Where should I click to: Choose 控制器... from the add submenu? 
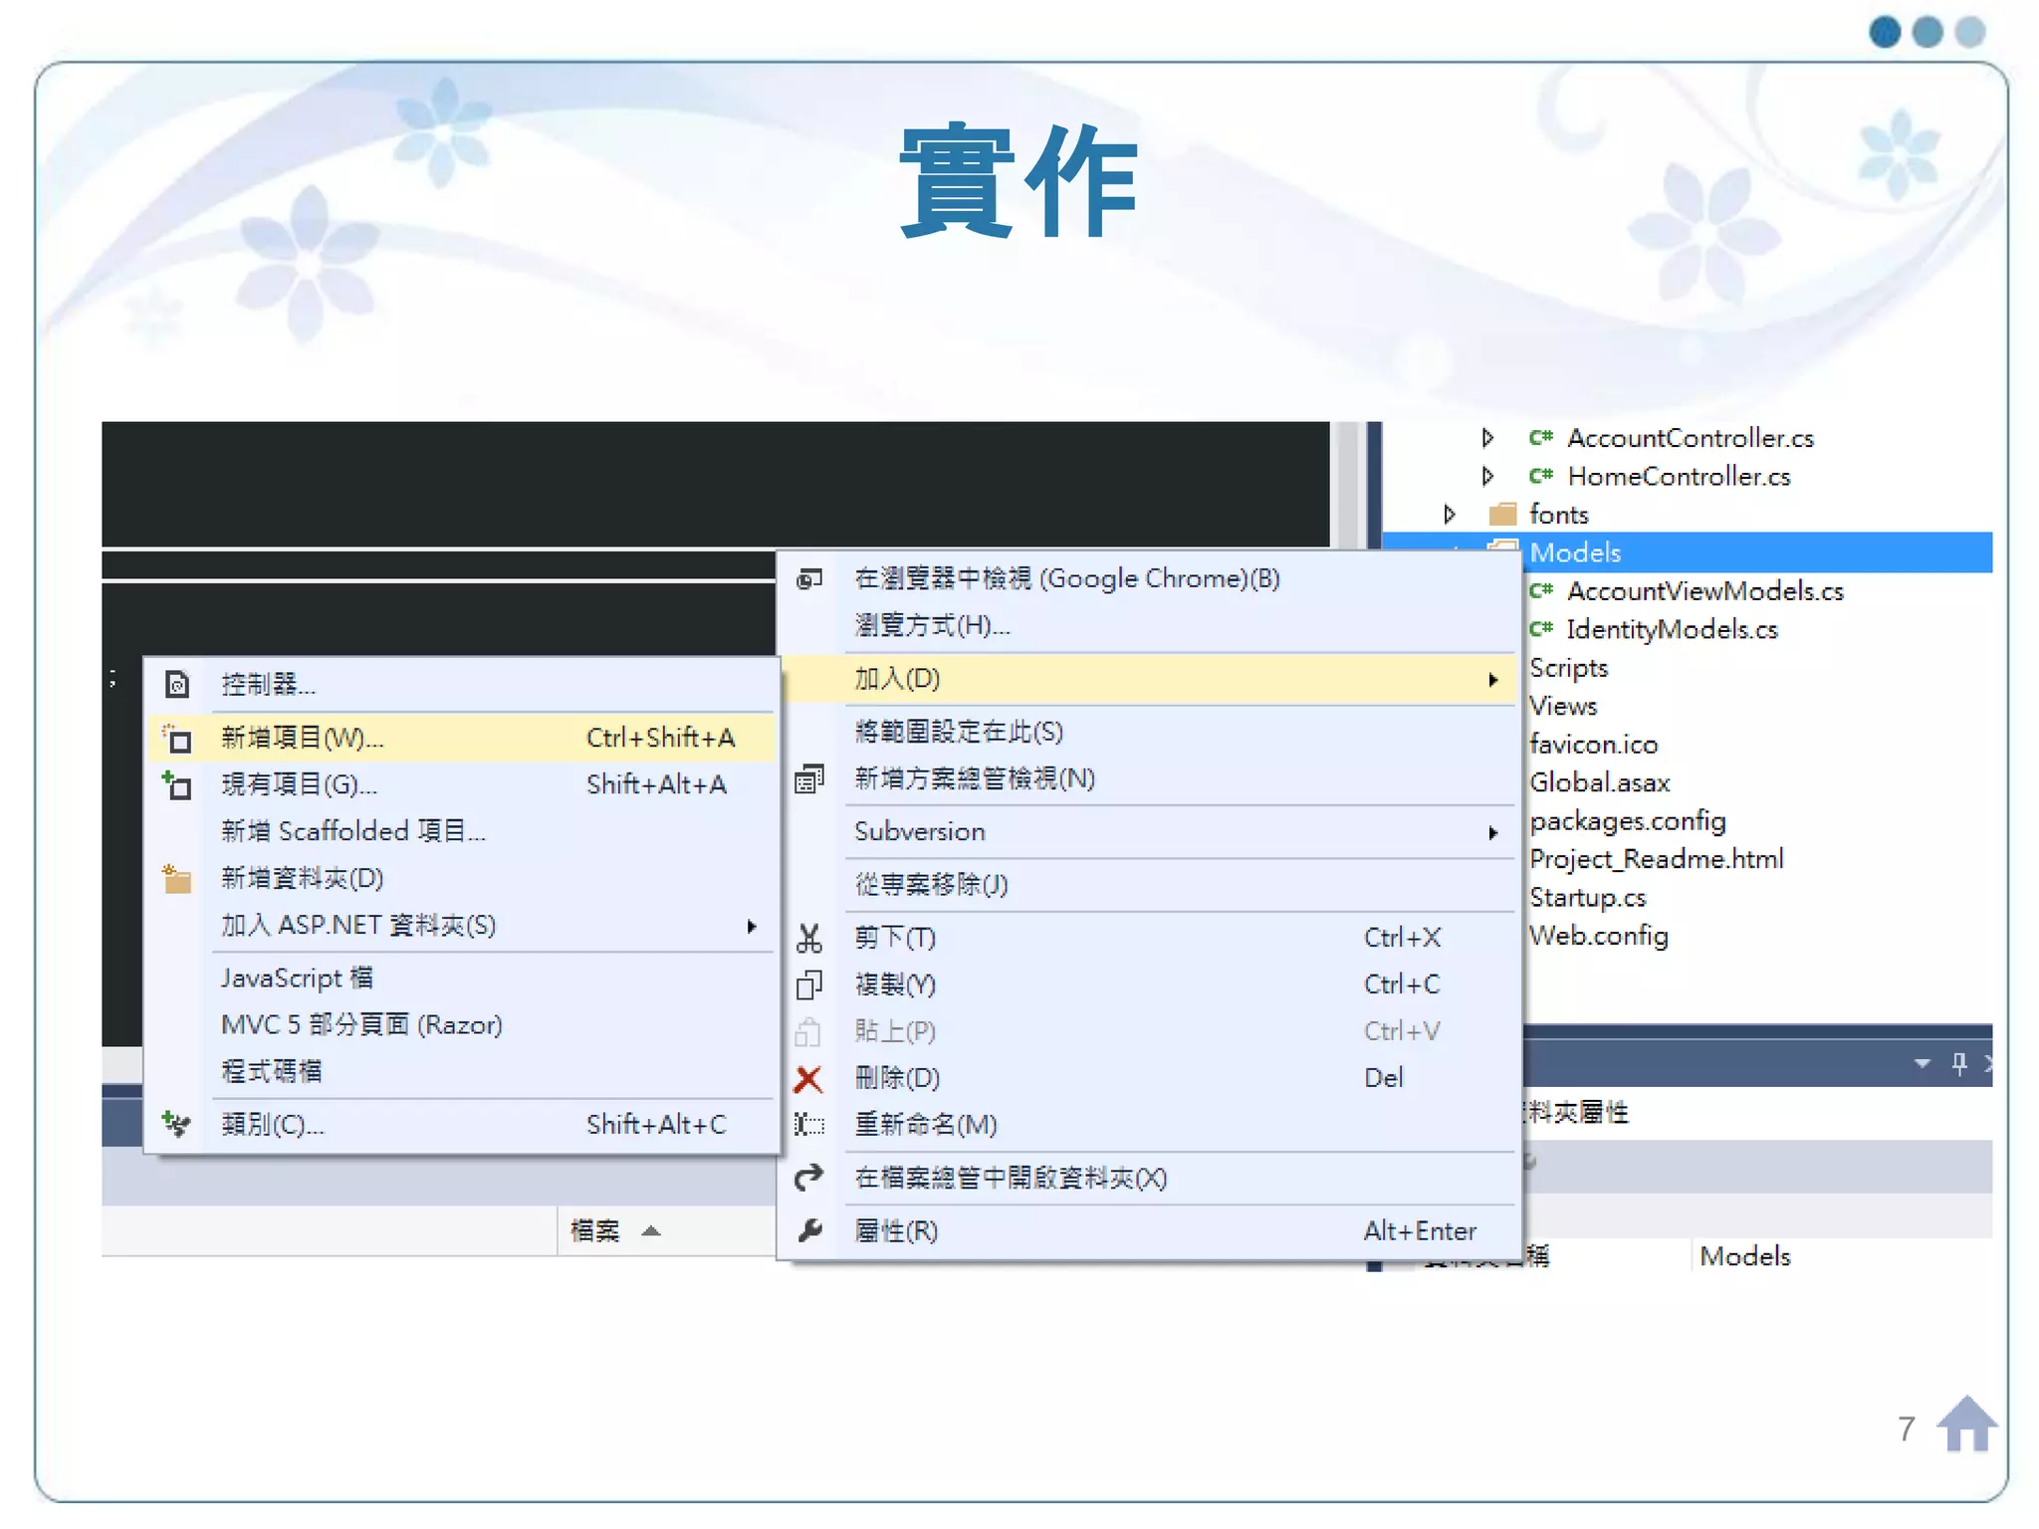pos(462,685)
